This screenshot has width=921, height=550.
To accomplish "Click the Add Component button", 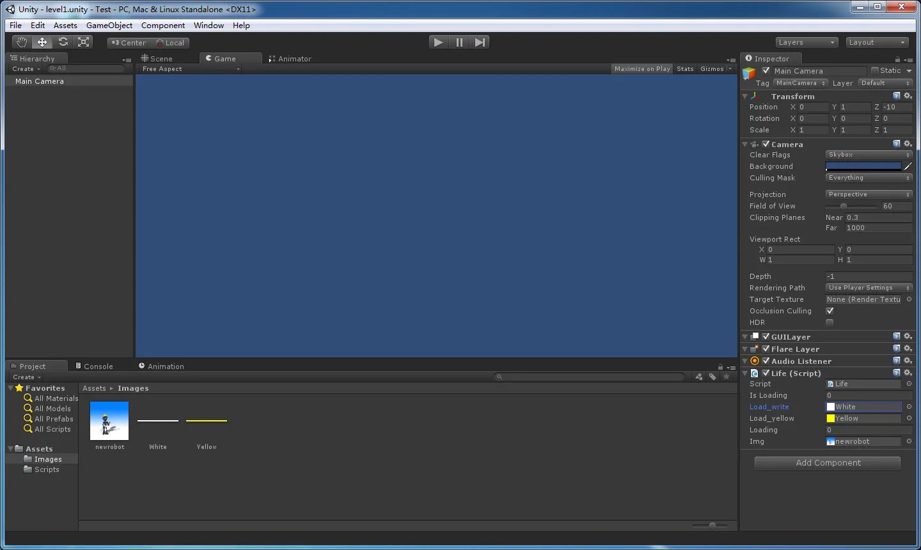I will point(828,463).
